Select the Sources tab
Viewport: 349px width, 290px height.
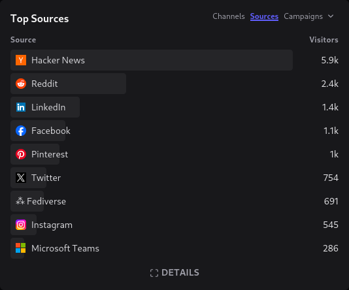264,16
